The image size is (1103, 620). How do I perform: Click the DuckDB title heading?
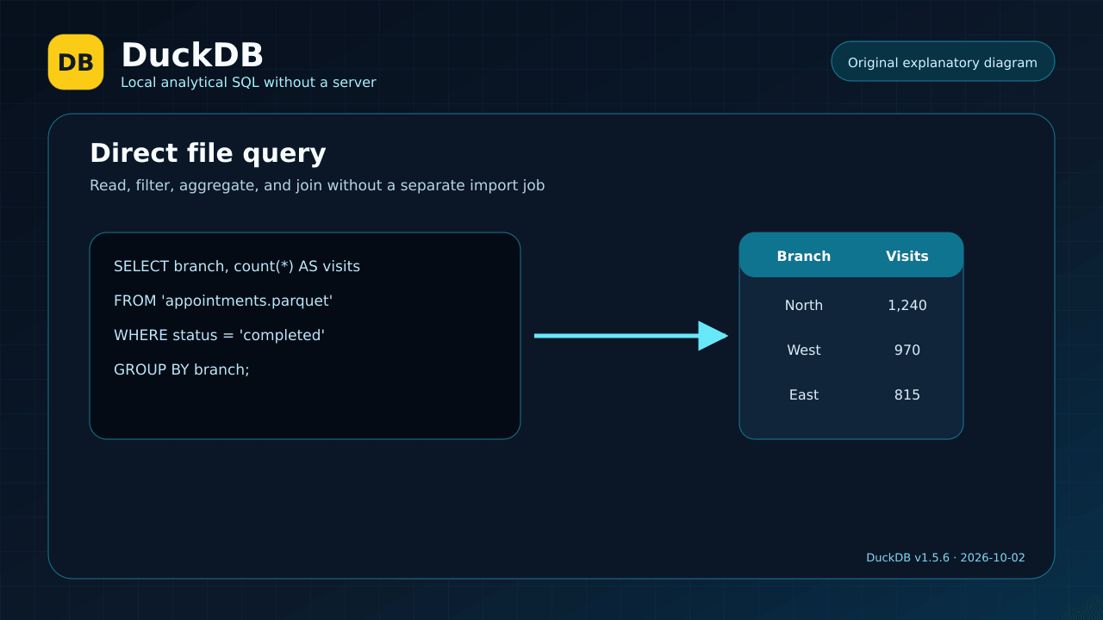coord(192,55)
